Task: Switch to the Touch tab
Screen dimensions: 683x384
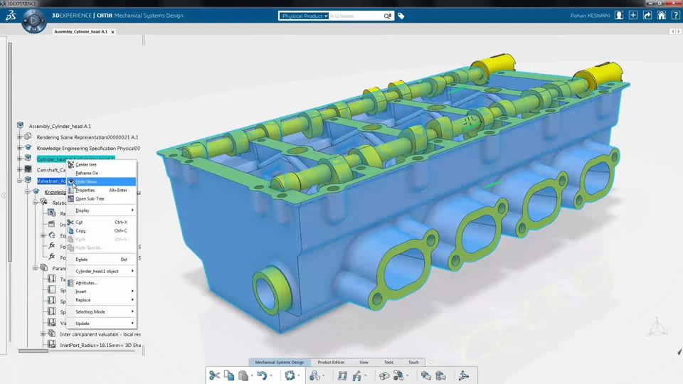Action: [413, 362]
